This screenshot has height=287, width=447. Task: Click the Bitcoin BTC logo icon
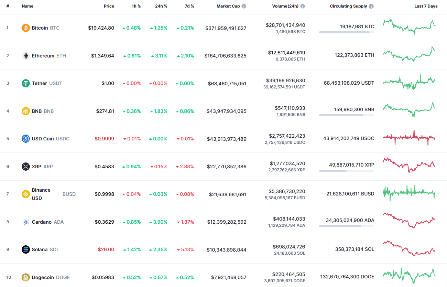[x=26, y=28]
